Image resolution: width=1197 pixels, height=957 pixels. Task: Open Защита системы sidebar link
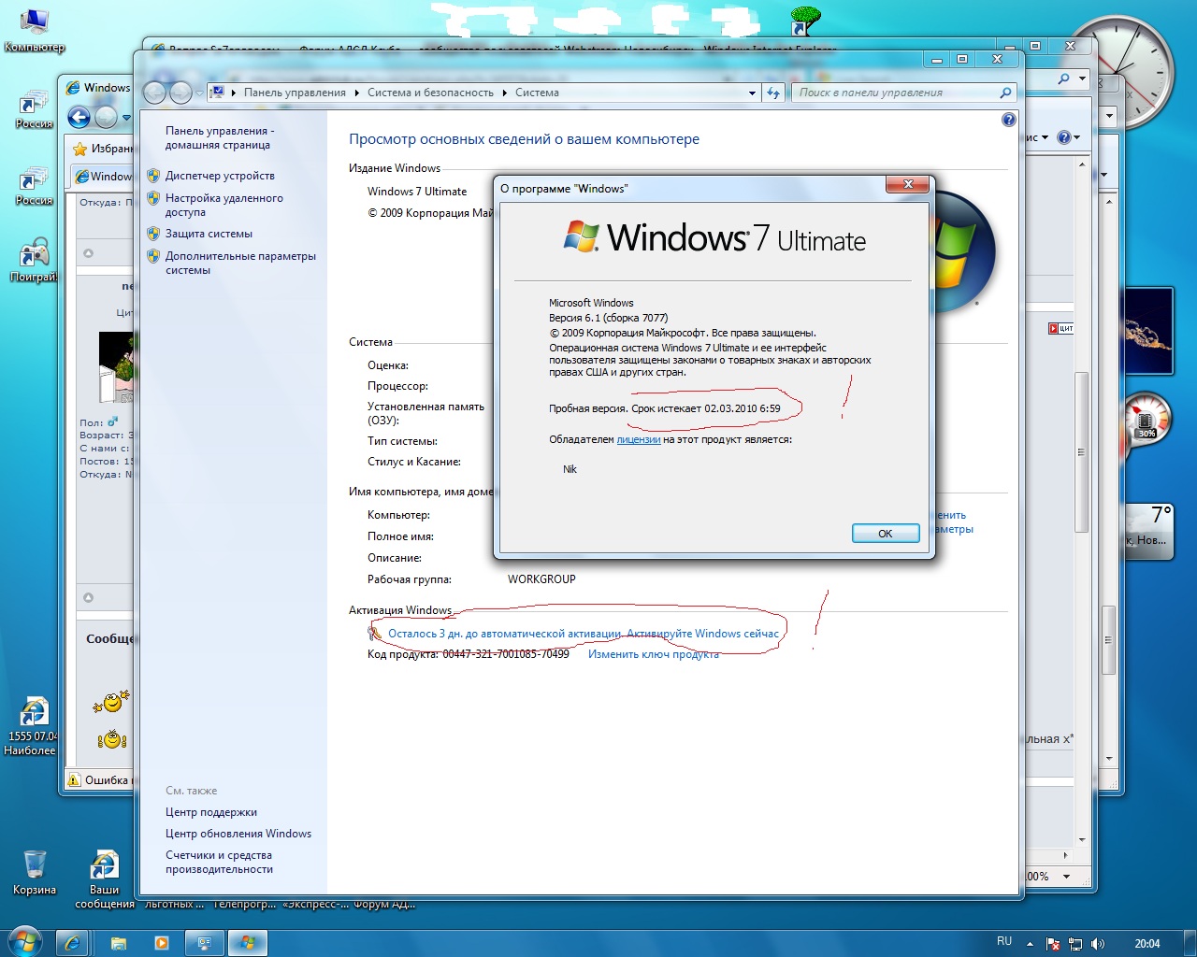(x=209, y=234)
